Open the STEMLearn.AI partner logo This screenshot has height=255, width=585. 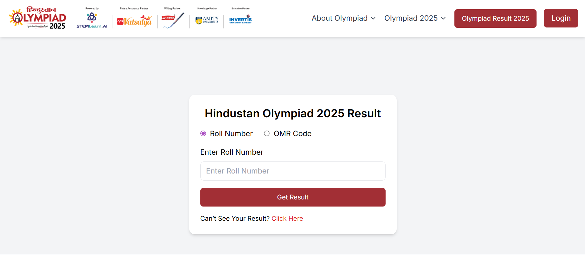point(92,19)
